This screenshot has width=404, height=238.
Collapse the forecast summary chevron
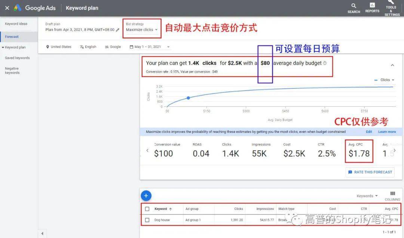coord(392,65)
